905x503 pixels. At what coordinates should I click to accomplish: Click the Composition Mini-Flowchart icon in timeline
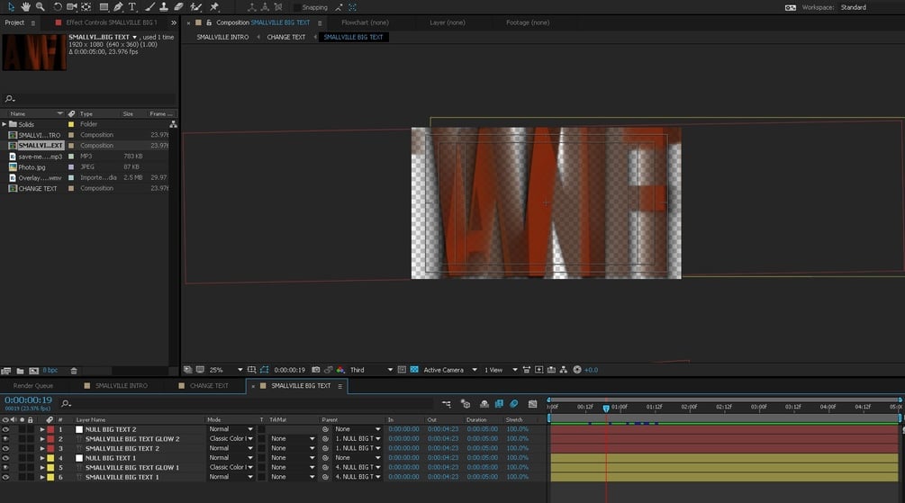(446, 404)
